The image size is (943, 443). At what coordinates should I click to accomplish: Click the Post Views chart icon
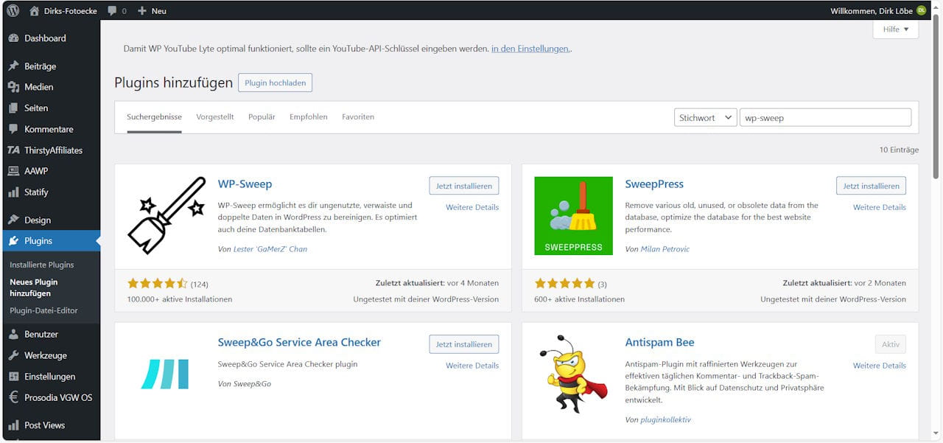tap(13, 425)
